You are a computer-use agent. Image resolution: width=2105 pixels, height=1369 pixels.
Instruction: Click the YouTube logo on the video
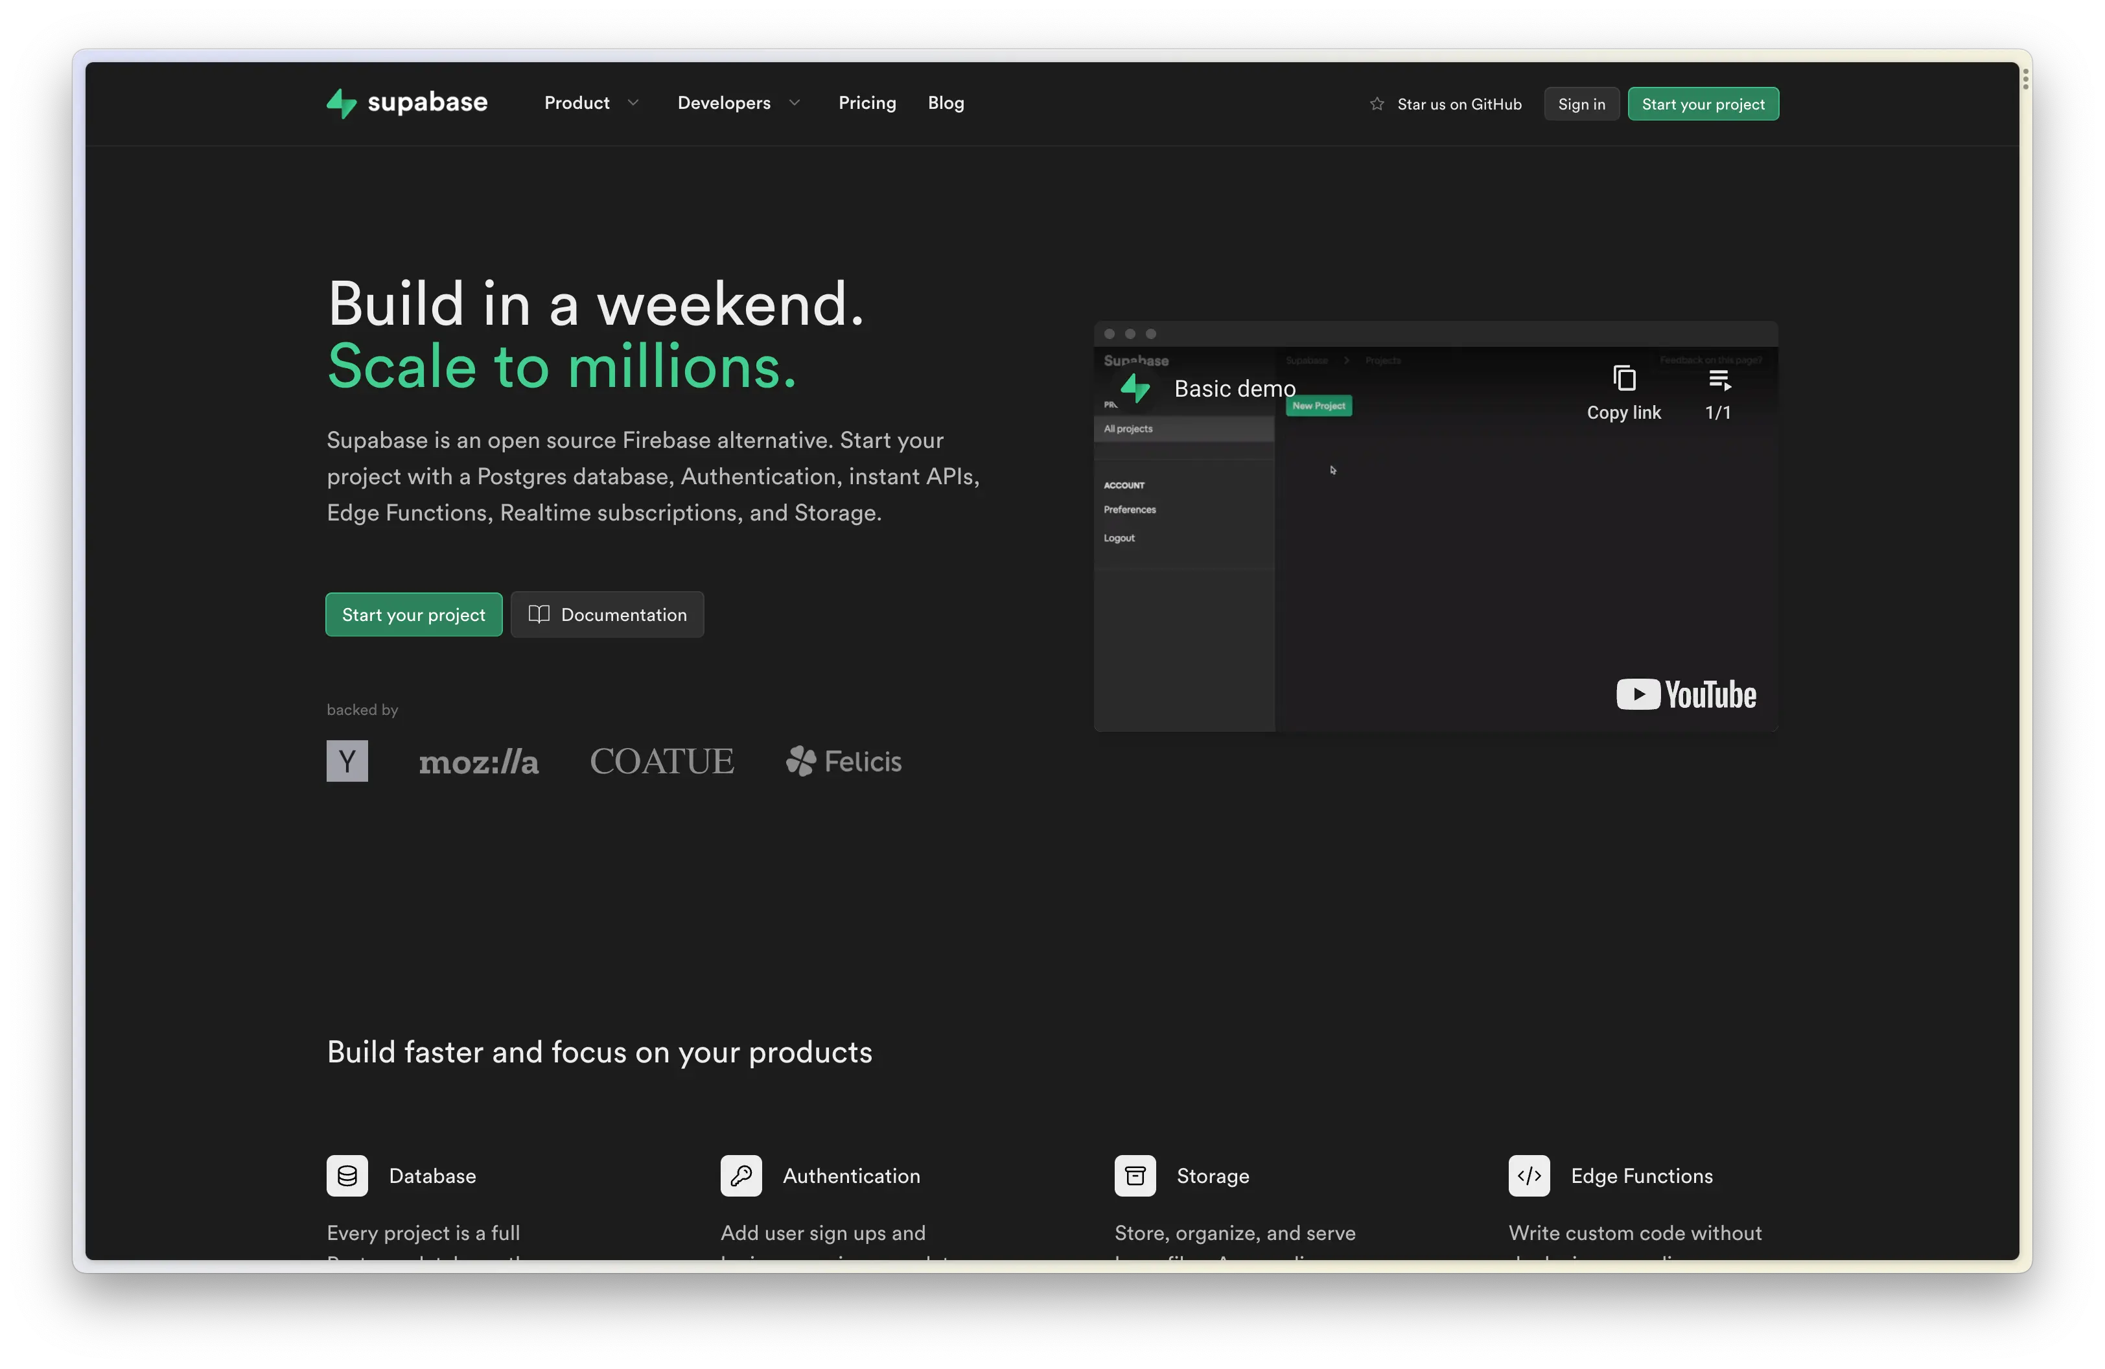click(1686, 695)
